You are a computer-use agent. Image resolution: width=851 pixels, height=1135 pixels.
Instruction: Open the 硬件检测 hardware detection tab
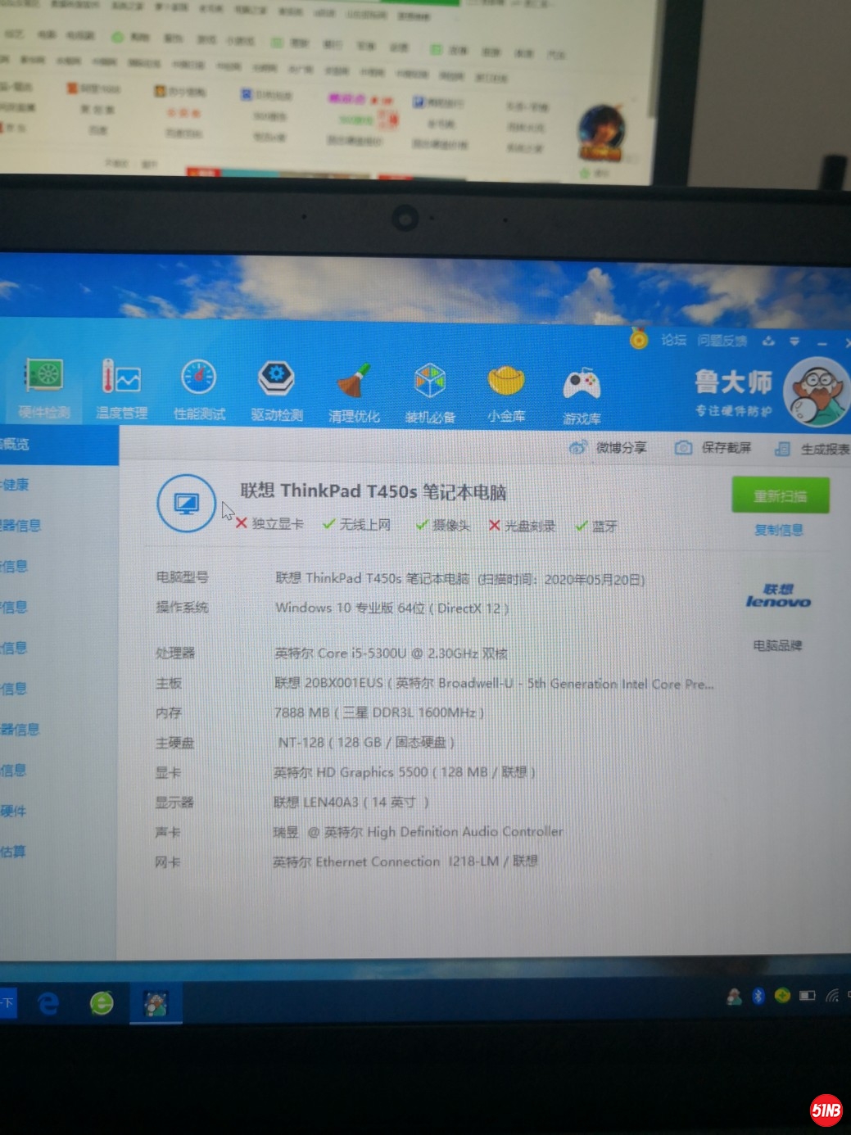coord(45,388)
